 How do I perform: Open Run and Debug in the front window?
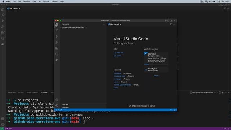click(57, 43)
